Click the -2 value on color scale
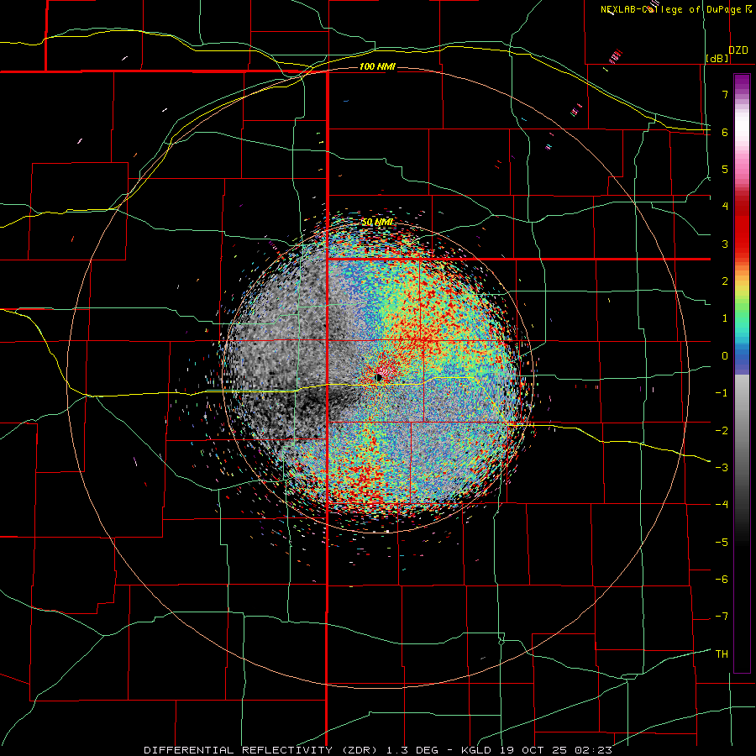Screen dimensions: 756x756 click(722, 431)
